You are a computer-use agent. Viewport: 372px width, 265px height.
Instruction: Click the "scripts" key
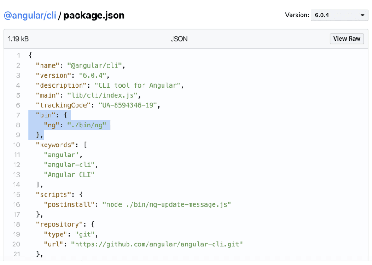pyautogui.click(x=53, y=195)
